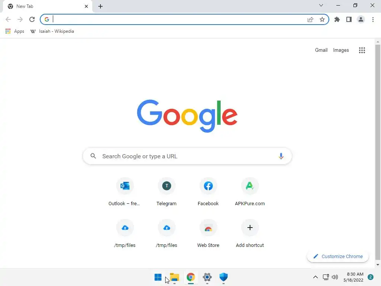The width and height of the screenshot is (381, 286).
Task: Open the Web Store shortcut tile
Action: coord(208,234)
